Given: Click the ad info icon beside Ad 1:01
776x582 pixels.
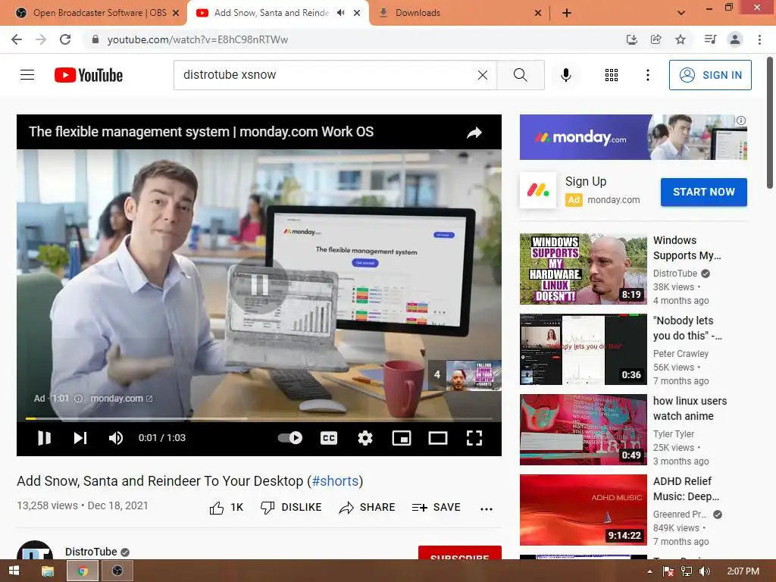Looking at the screenshot, I should pyautogui.click(x=78, y=399).
